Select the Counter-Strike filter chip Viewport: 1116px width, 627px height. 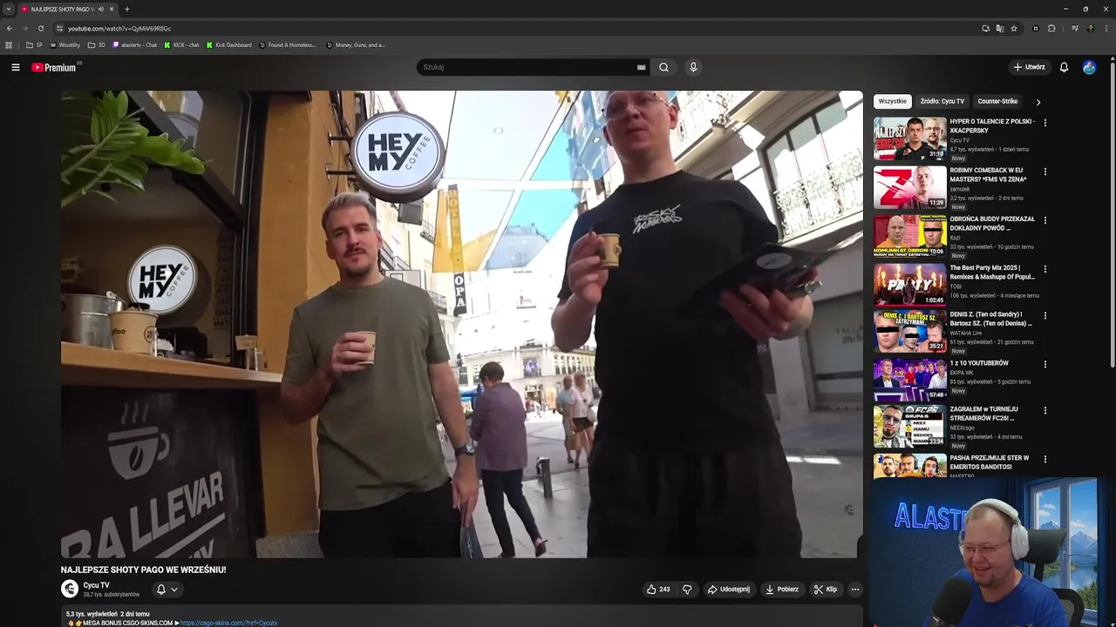coord(997,102)
